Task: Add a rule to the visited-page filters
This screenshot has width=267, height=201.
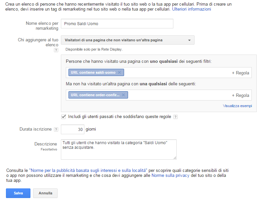Action: (x=240, y=73)
